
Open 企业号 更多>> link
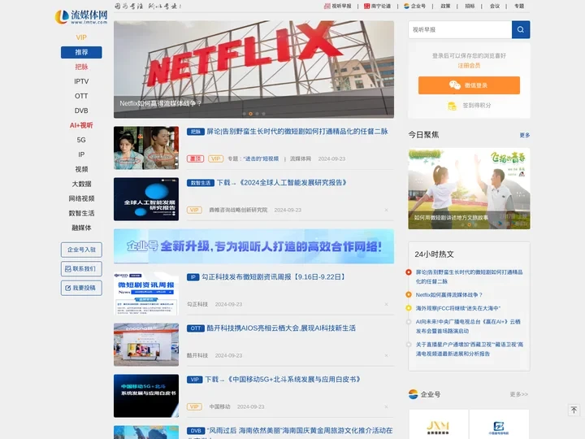click(x=519, y=394)
